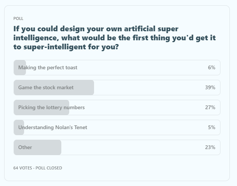
Task: Choose 'Game the stock market' poll answer
Action: click(46, 87)
